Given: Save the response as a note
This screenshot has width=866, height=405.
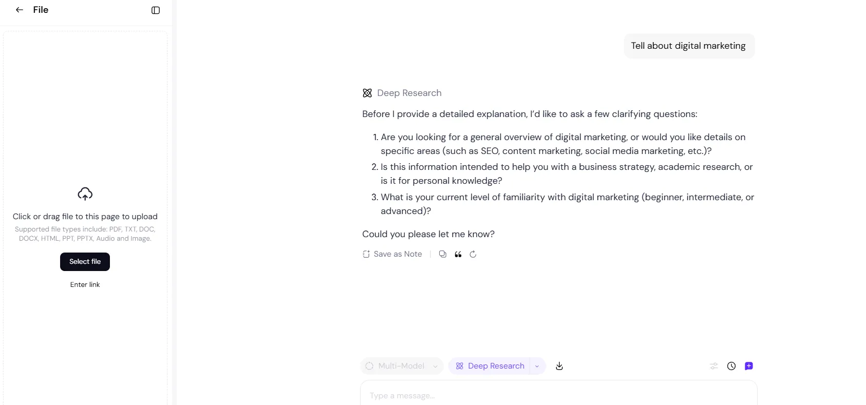Looking at the screenshot, I should pyautogui.click(x=392, y=254).
